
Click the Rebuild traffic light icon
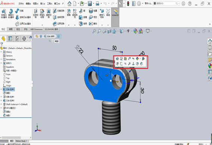(x=128, y=3)
